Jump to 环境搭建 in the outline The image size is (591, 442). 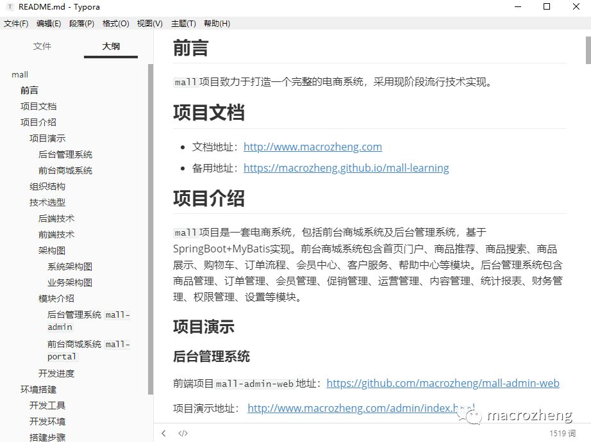pos(38,389)
